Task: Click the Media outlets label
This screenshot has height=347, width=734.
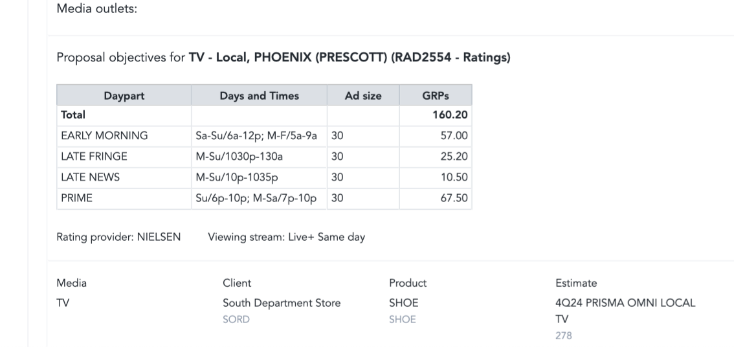Action: click(x=97, y=9)
